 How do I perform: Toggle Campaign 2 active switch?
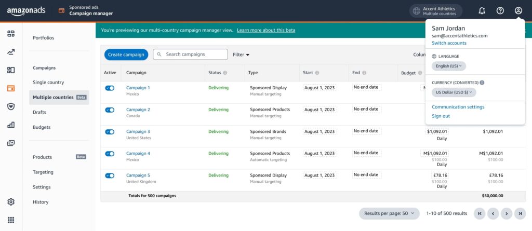(110, 110)
